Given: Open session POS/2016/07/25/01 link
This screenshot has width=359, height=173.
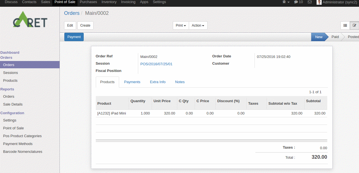Looking at the screenshot, I should click(156, 64).
